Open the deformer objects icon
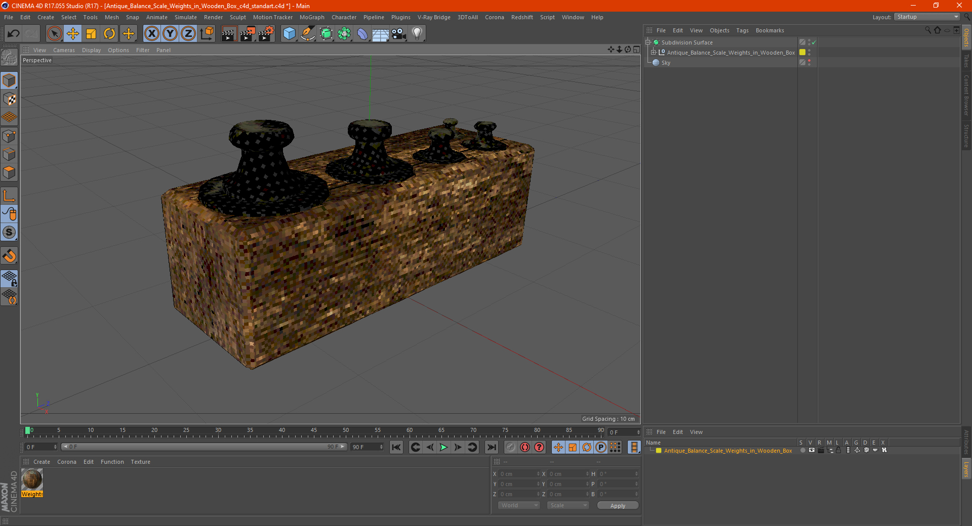This screenshot has height=526, width=972. (x=362, y=34)
